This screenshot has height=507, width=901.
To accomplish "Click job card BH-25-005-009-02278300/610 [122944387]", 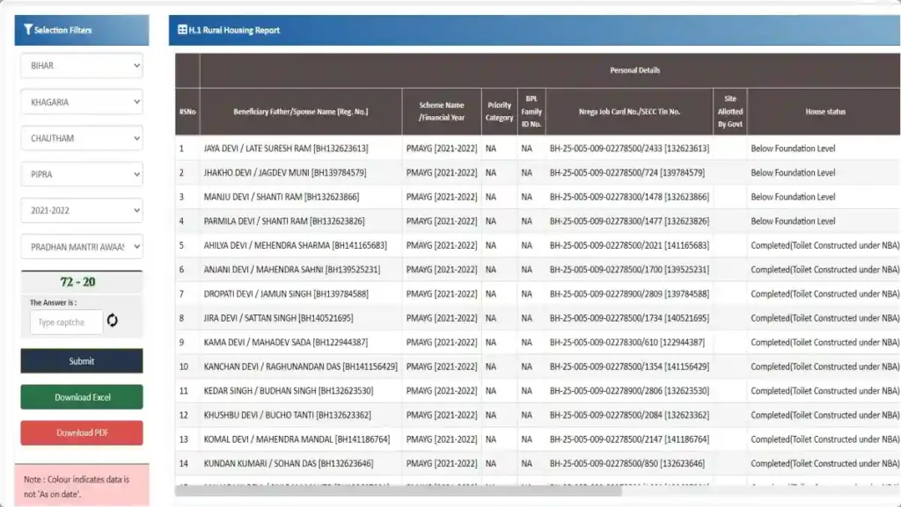I will tap(626, 343).
